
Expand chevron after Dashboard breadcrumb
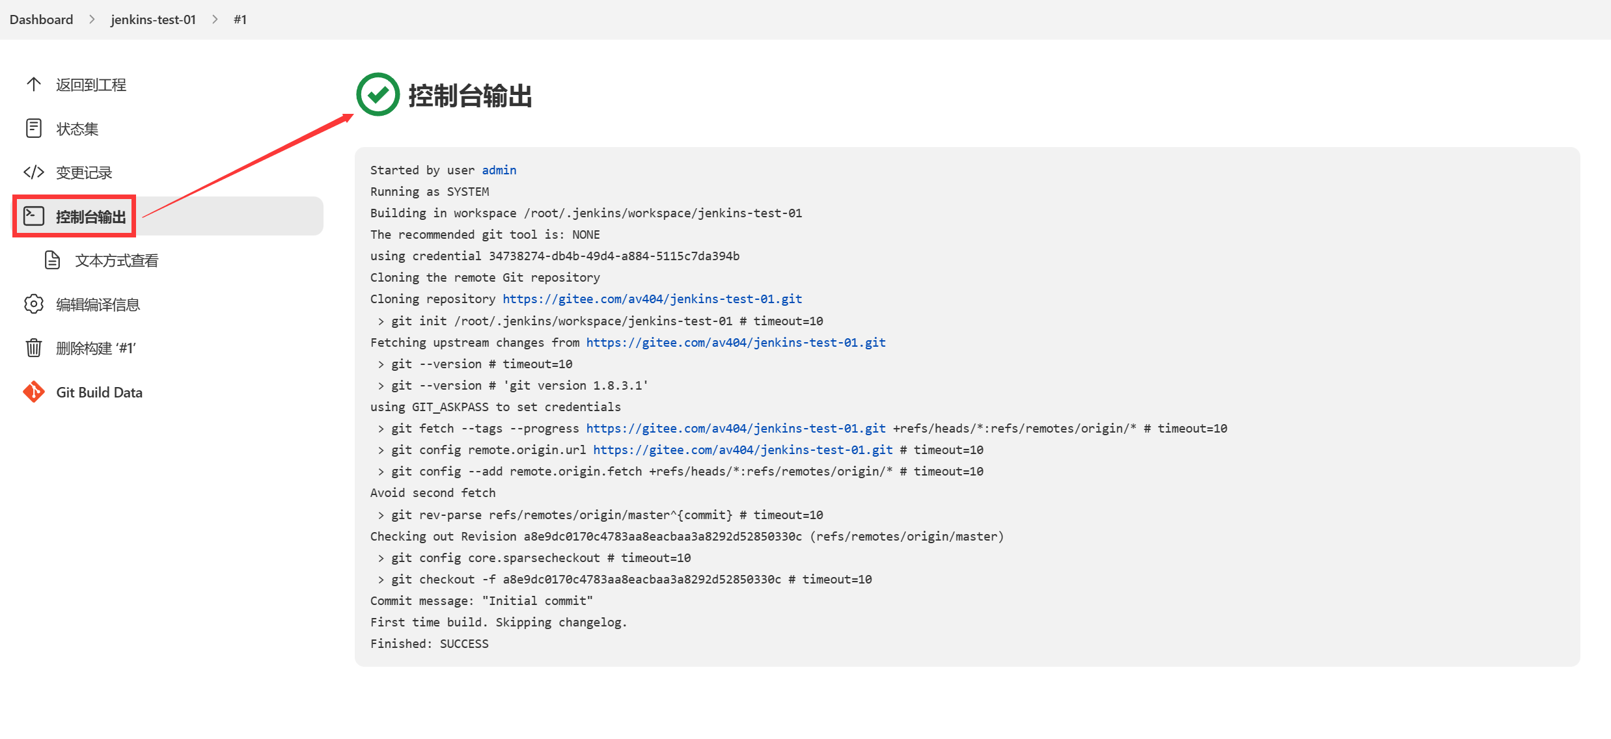[x=92, y=20]
